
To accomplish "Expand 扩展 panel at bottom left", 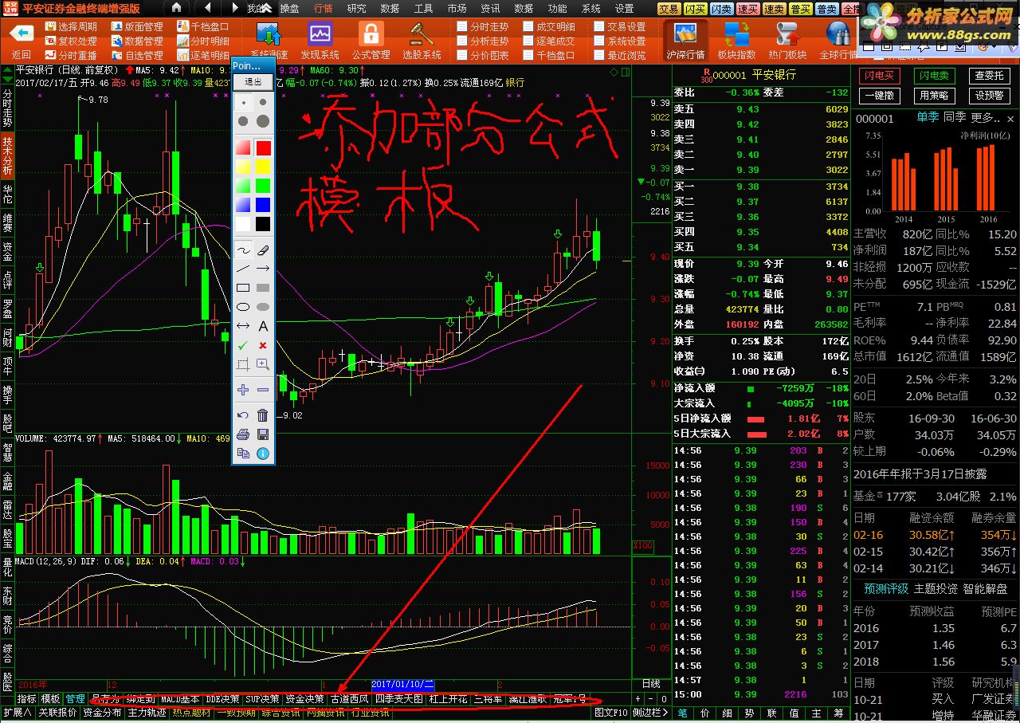I will click(x=17, y=713).
